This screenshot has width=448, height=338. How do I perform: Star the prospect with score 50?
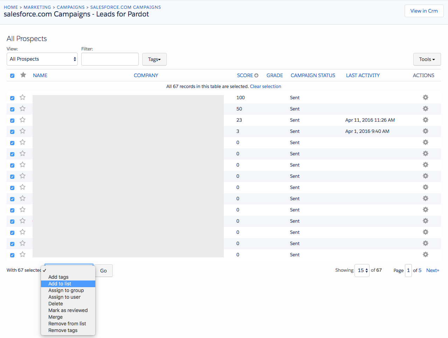(23, 108)
